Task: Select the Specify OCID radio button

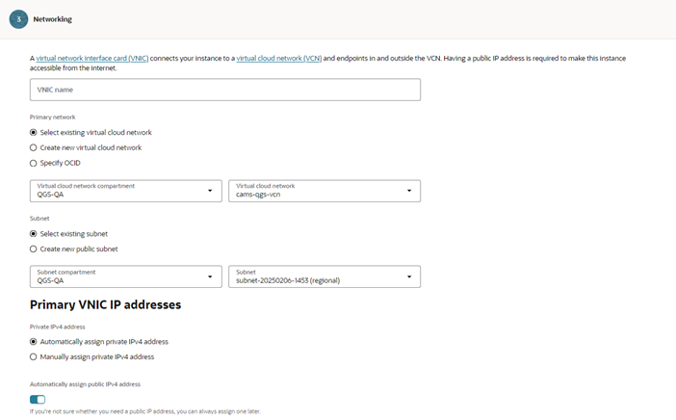Action: tap(34, 163)
